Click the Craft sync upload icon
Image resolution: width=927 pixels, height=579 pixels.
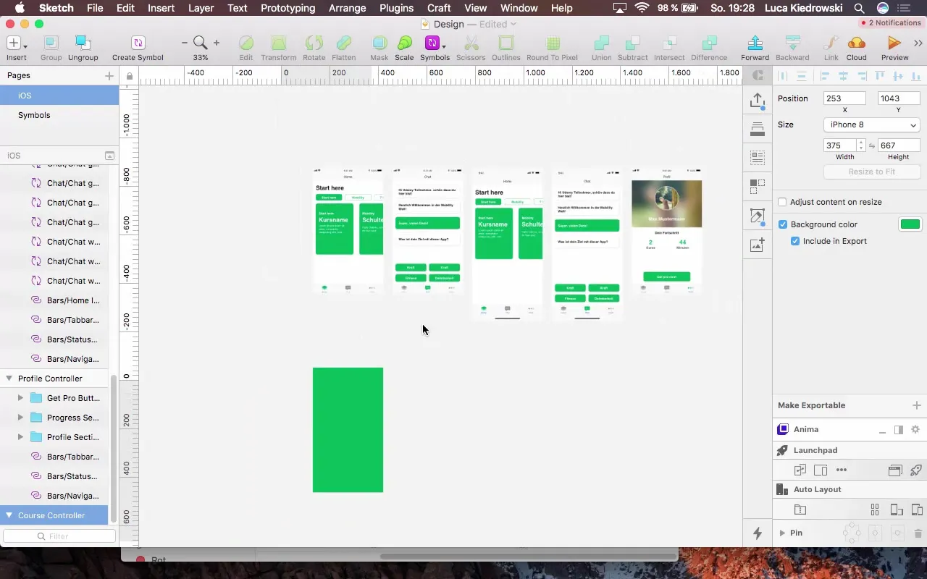pyautogui.click(x=758, y=101)
